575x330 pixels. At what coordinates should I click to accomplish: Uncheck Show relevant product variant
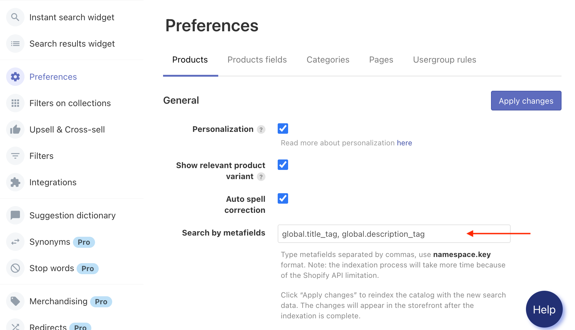[x=283, y=165]
